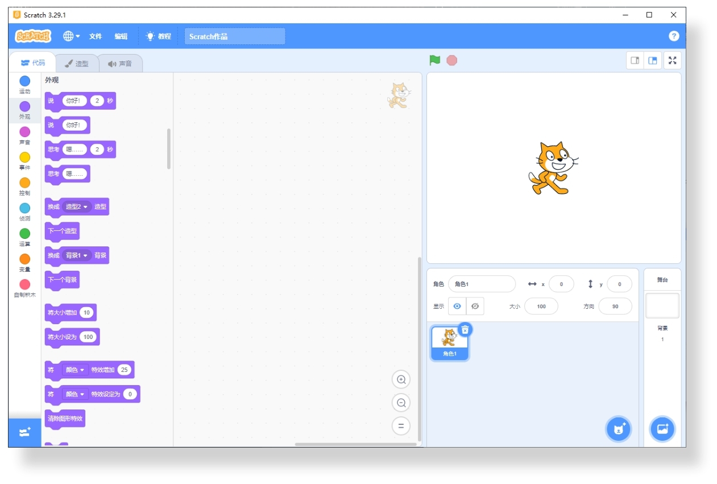Open 教程 tutorials with lightbulb
Screen dimensions: 717x484
[x=159, y=36]
